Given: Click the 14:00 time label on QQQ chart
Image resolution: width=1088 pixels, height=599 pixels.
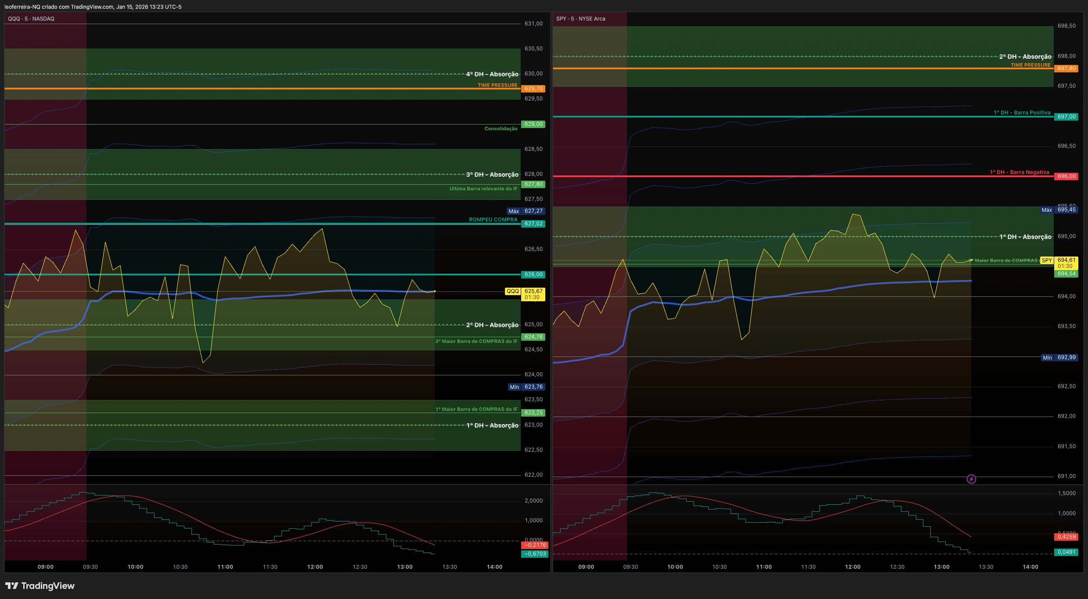Looking at the screenshot, I should click(494, 567).
